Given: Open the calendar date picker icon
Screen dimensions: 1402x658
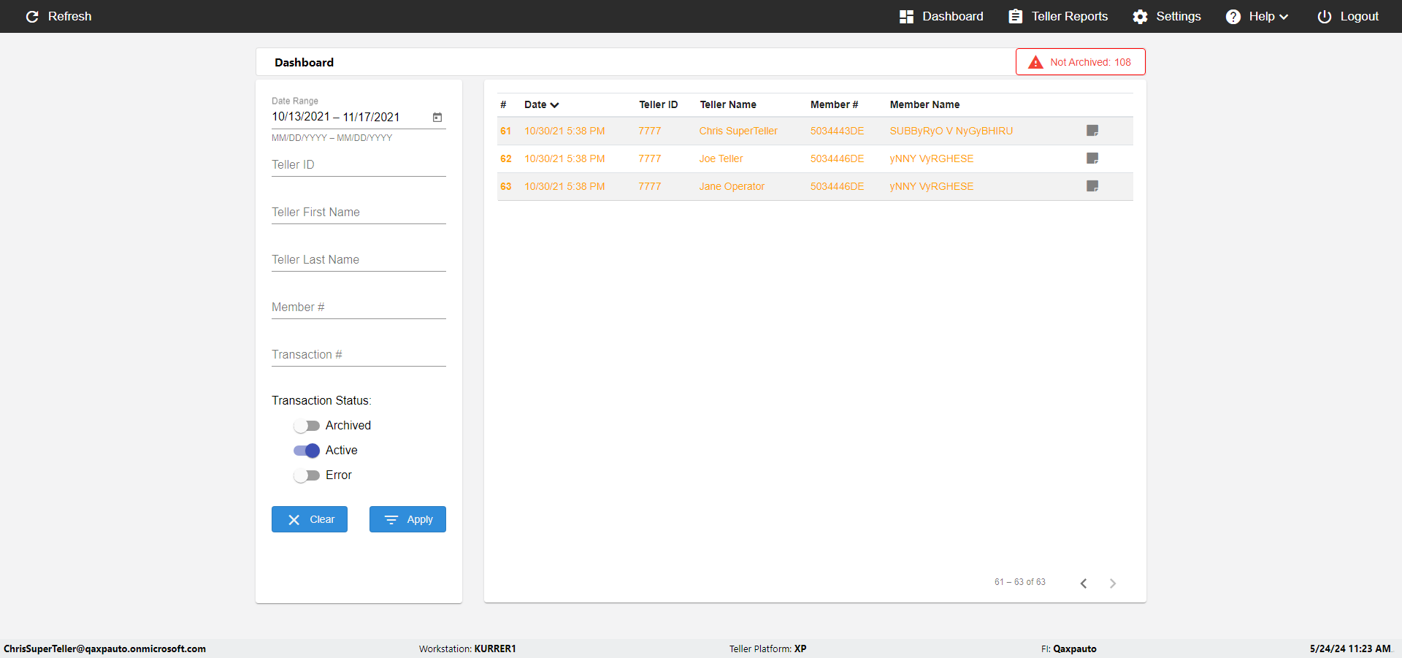Looking at the screenshot, I should click(437, 117).
